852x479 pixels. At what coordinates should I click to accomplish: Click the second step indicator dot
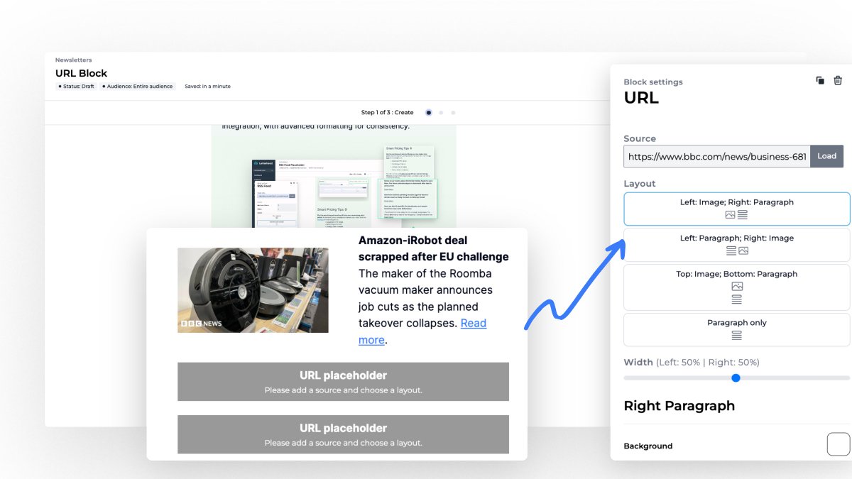click(x=441, y=112)
